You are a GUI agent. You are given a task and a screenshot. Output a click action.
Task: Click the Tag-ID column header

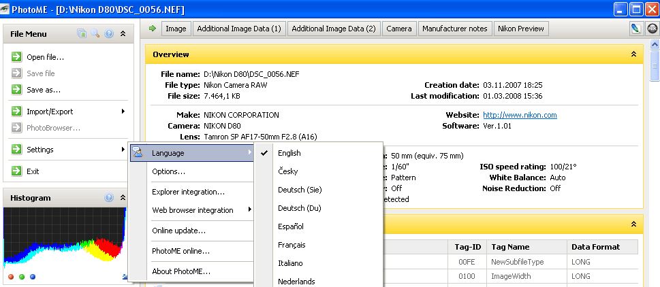pyautogui.click(x=467, y=247)
